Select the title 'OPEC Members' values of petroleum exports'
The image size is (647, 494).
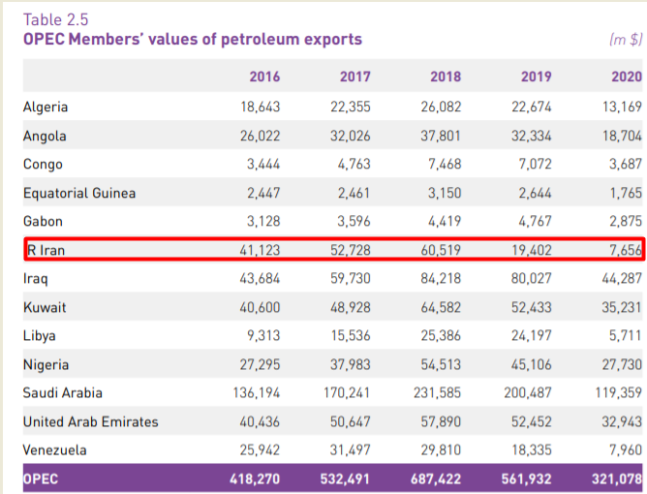coord(193,39)
